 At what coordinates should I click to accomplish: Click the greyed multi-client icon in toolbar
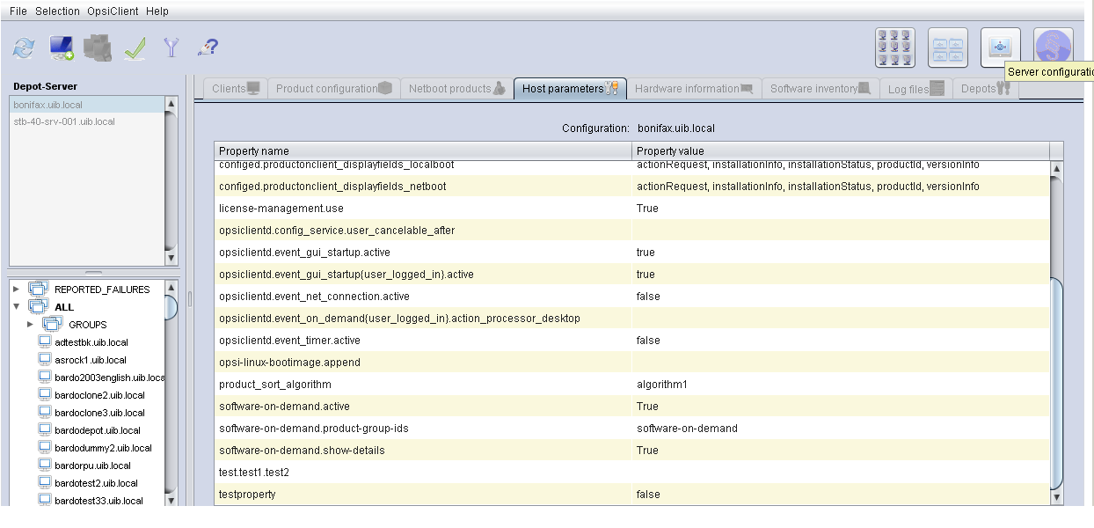click(x=98, y=48)
